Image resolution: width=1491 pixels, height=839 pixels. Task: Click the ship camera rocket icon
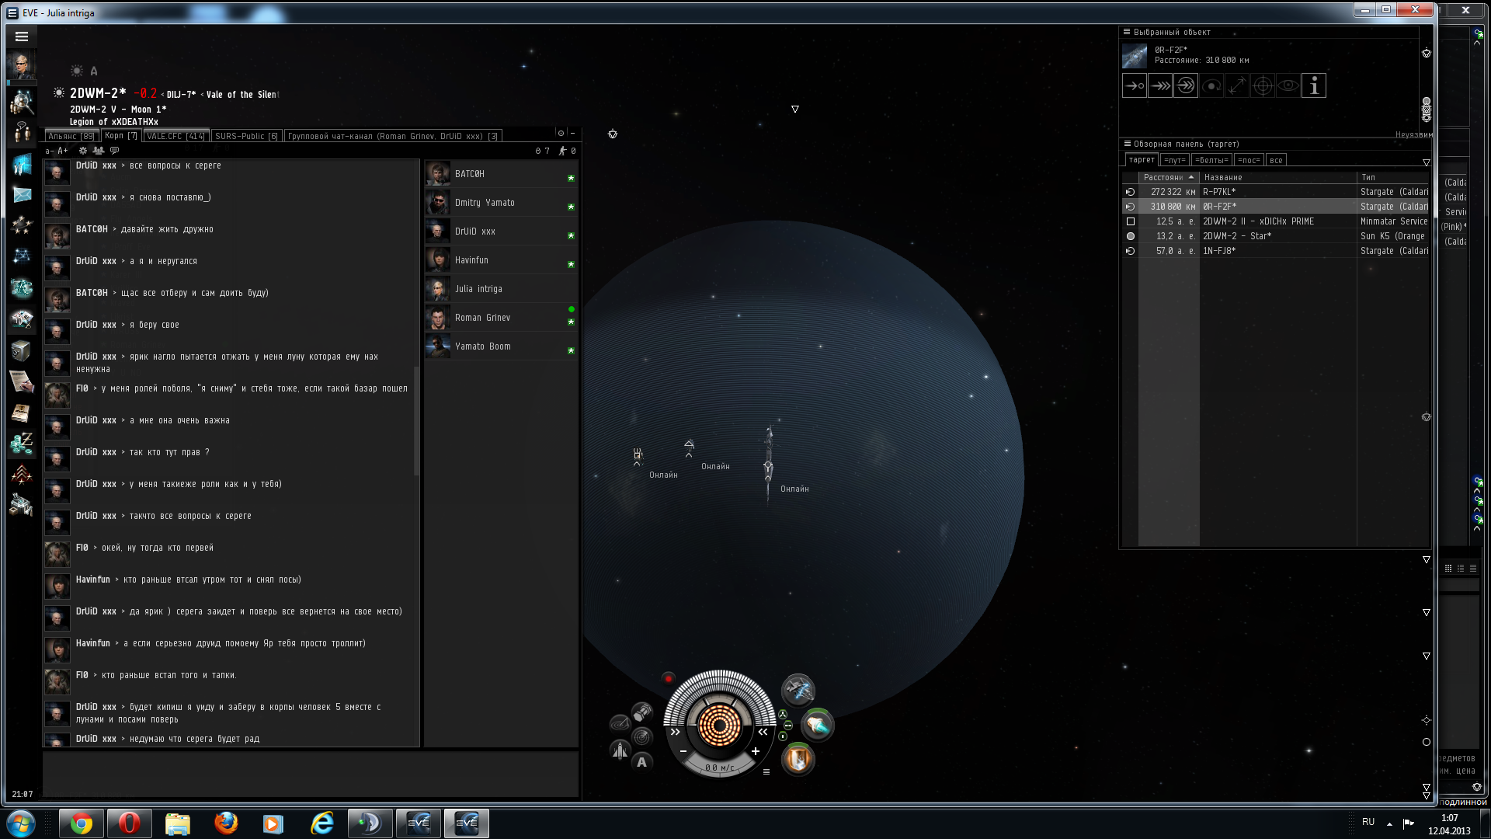click(620, 750)
